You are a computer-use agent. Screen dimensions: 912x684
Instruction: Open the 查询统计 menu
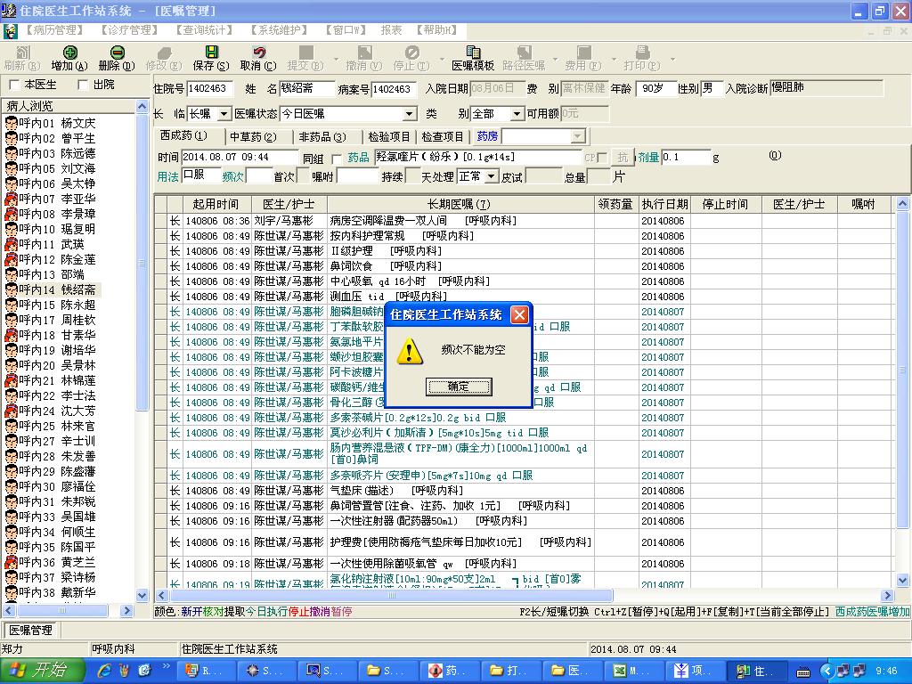pos(204,30)
